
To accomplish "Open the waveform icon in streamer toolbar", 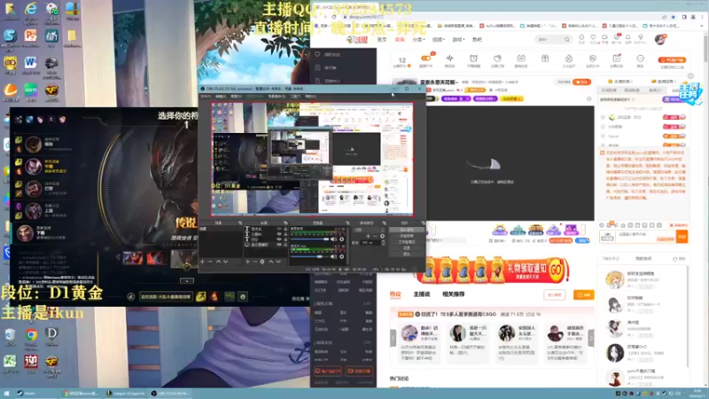I will coord(449,59).
